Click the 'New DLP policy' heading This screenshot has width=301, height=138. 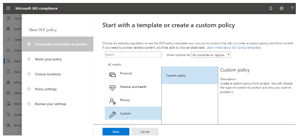[x=43, y=30]
